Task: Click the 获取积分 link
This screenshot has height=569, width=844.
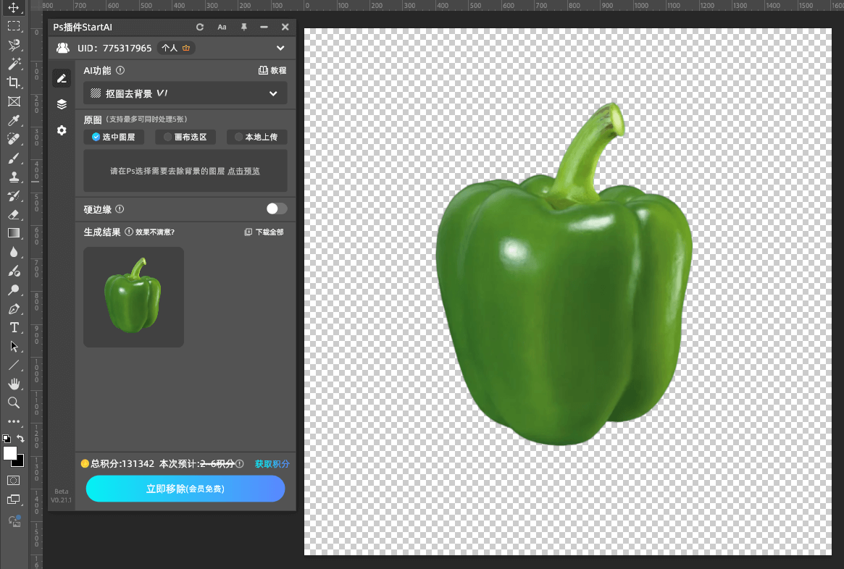Action: [272, 464]
